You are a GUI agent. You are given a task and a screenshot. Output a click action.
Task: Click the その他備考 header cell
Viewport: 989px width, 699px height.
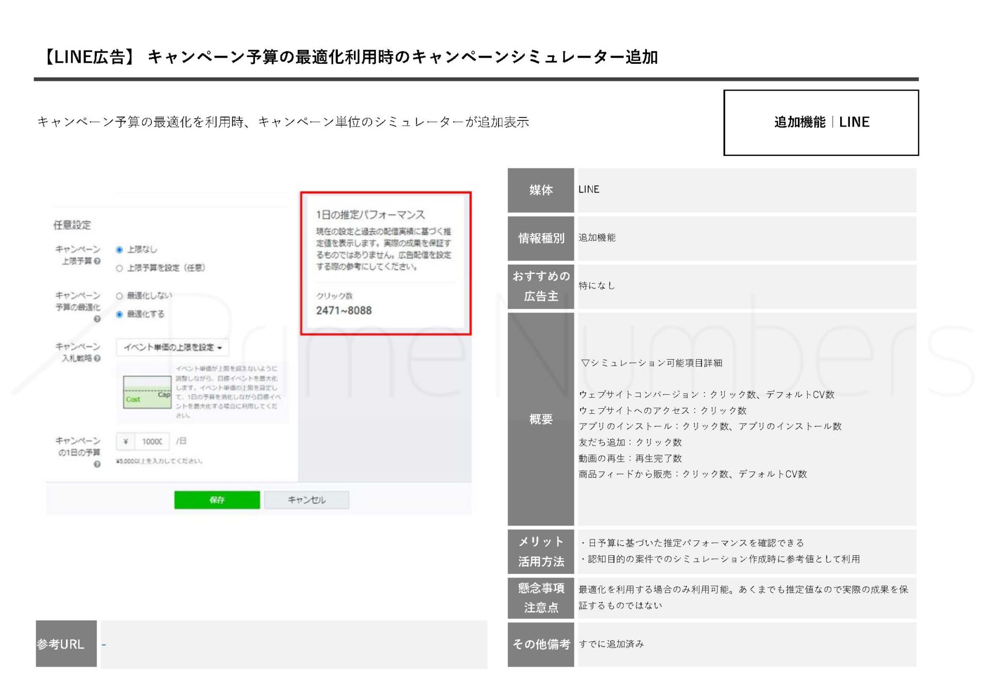click(541, 644)
